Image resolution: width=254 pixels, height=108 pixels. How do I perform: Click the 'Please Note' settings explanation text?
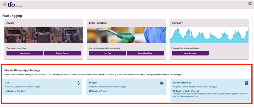(94, 75)
